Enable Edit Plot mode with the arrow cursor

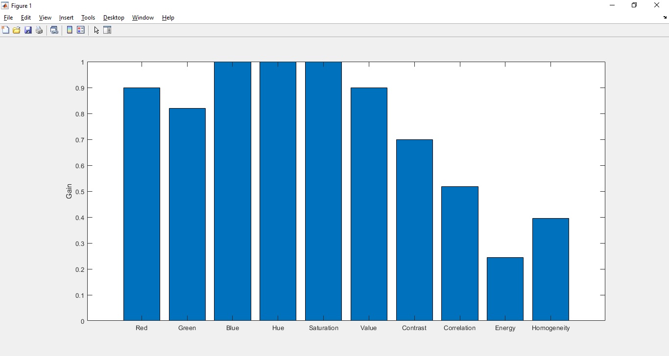click(96, 30)
